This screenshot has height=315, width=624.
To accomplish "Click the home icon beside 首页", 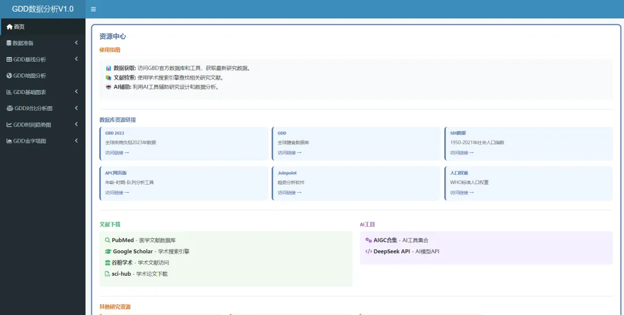I will pos(10,27).
